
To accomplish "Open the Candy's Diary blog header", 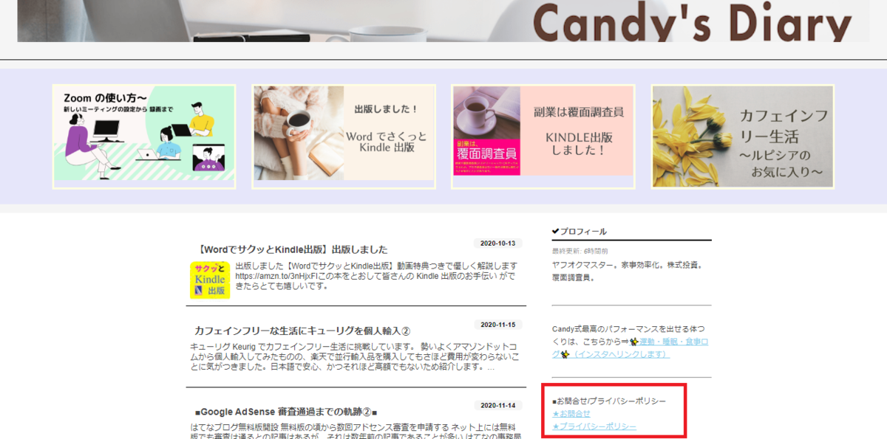I will (x=443, y=21).
